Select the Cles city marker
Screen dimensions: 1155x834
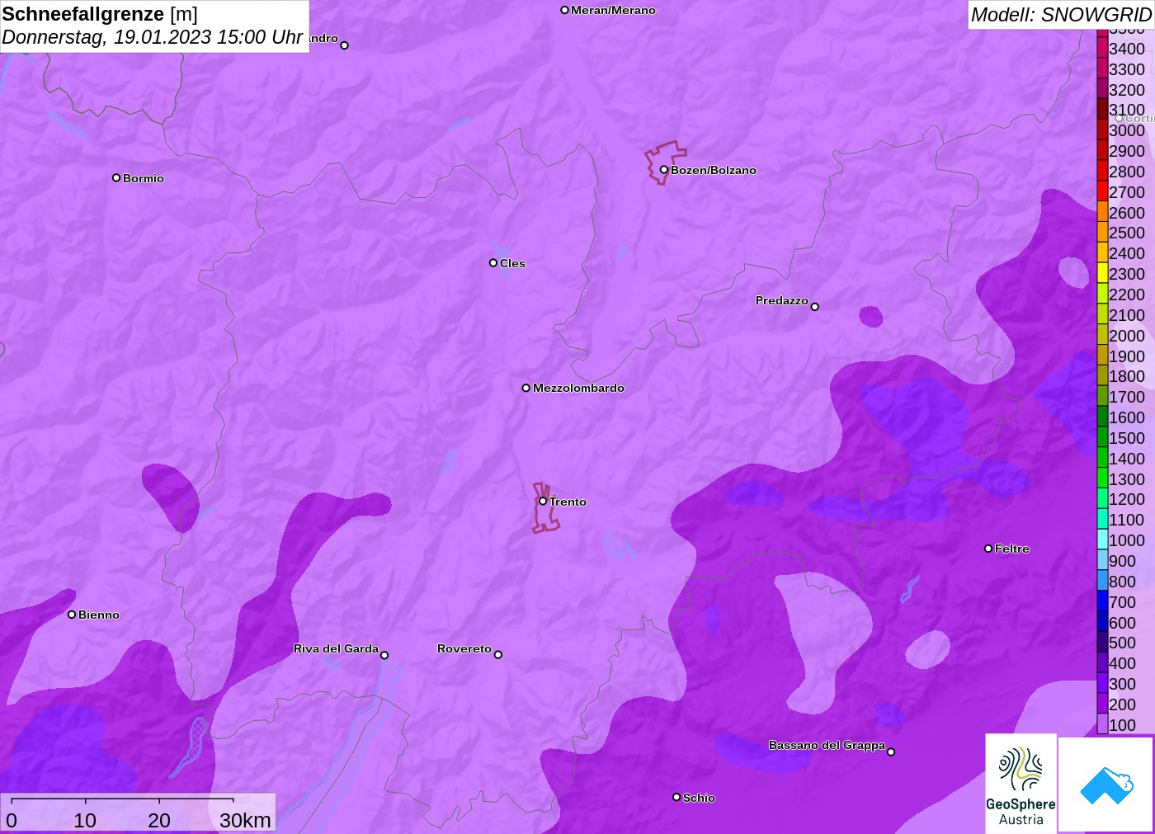[493, 263]
